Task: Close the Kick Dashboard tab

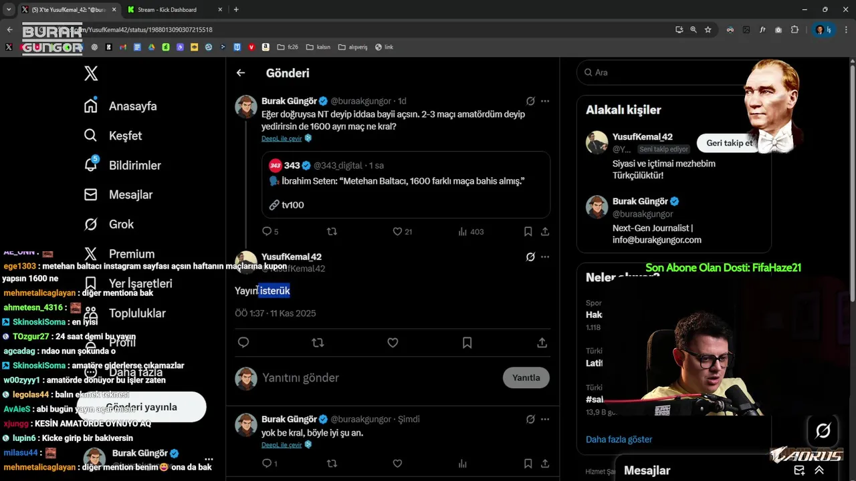Action: point(220,9)
